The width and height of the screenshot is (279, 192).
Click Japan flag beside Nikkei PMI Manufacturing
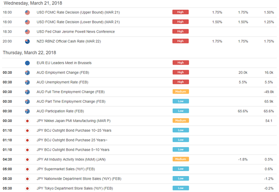(27, 121)
